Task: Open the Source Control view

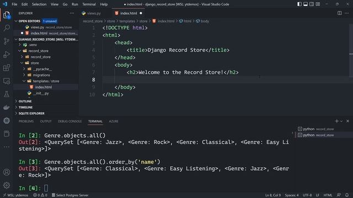Action: point(7,41)
